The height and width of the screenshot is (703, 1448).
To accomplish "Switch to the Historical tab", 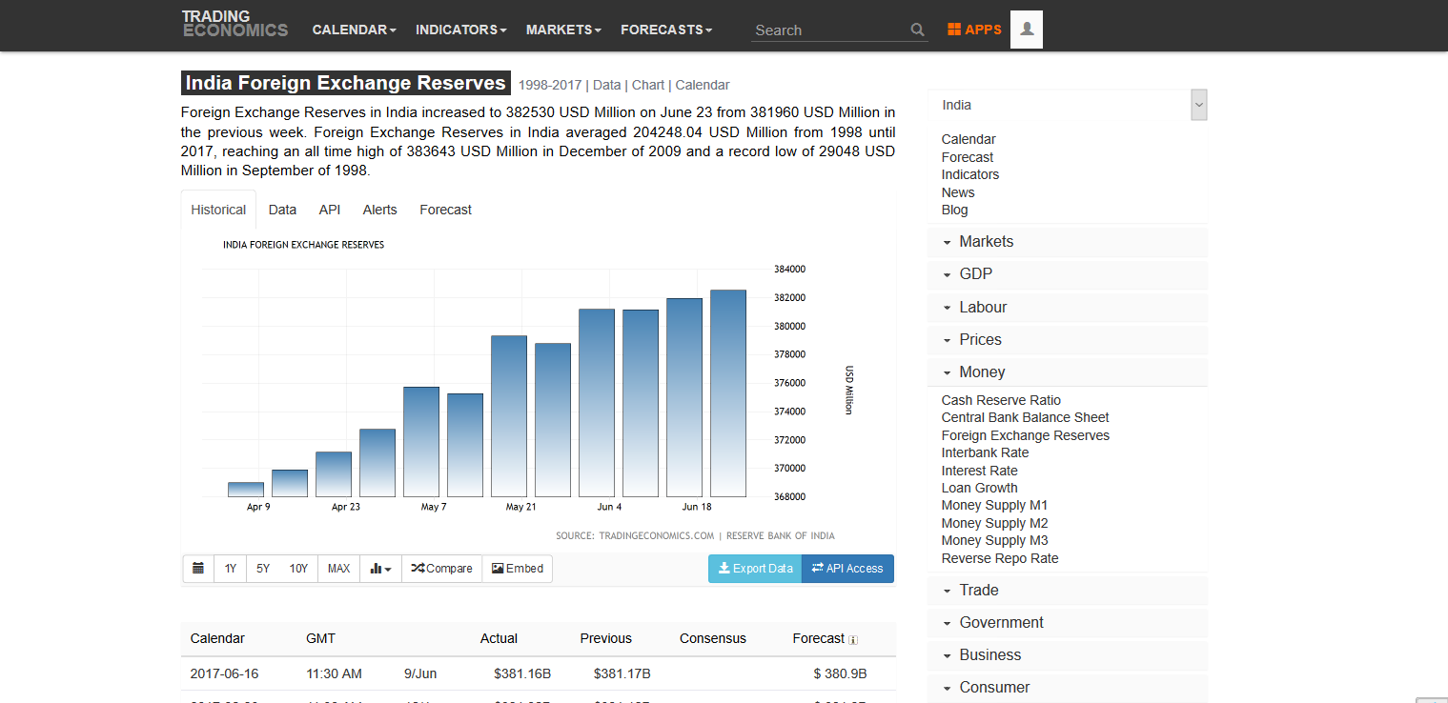I will (x=218, y=210).
